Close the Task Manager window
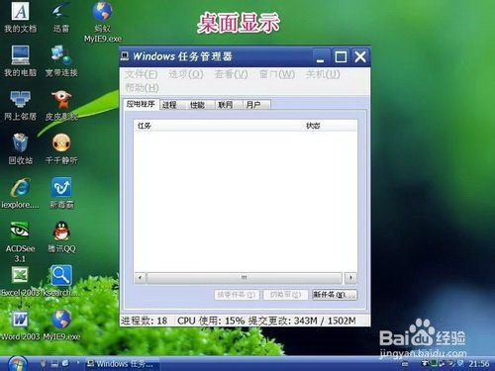495x371 pixels. coord(360,56)
